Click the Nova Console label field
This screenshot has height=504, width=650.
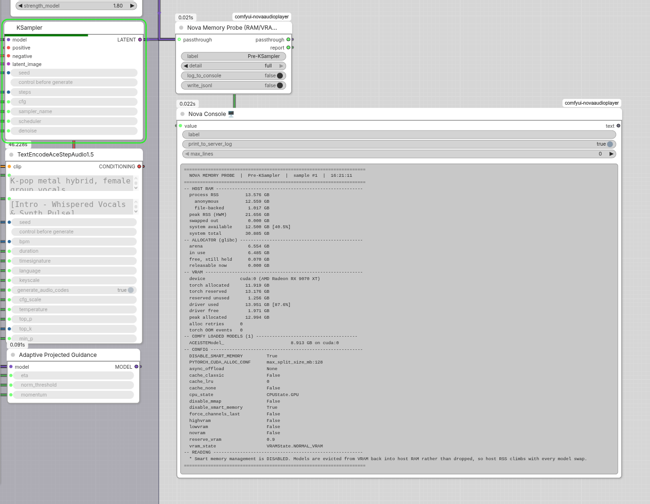(x=399, y=134)
